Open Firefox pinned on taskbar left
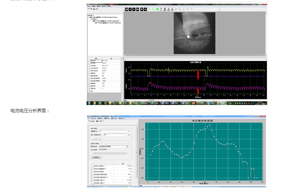Image resolution: width=307 pixels, height=192 pixels. (105, 103)
